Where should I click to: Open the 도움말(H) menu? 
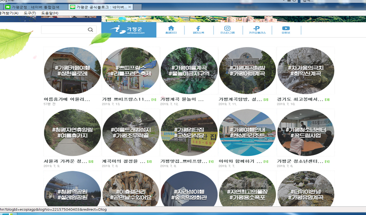(50, 13)
